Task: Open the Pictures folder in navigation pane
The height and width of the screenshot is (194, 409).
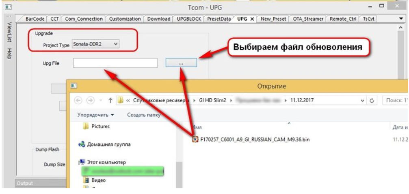Action: coord(100,127)
